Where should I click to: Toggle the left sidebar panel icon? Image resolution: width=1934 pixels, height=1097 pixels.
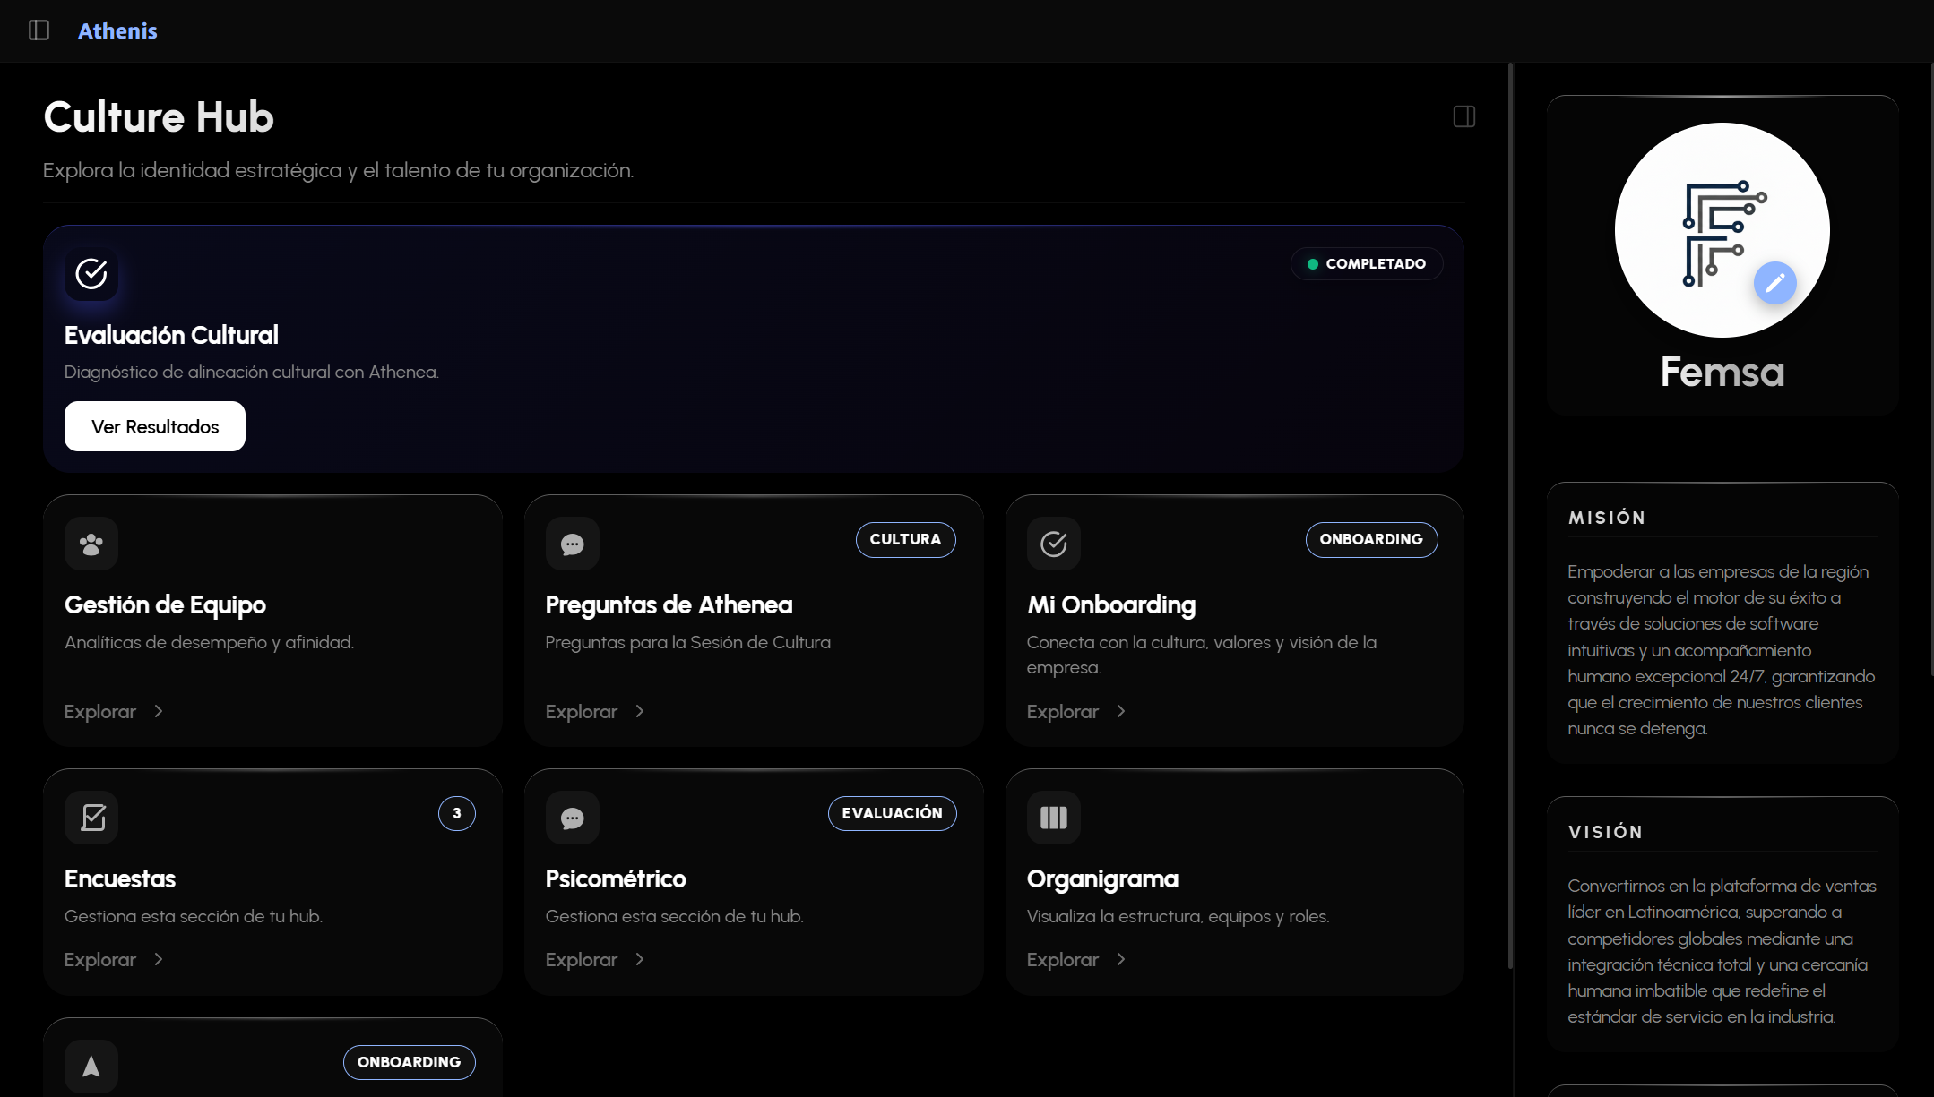click(x=39, y=30)
